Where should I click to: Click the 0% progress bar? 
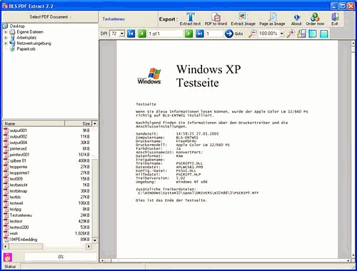tap(61, 257)
